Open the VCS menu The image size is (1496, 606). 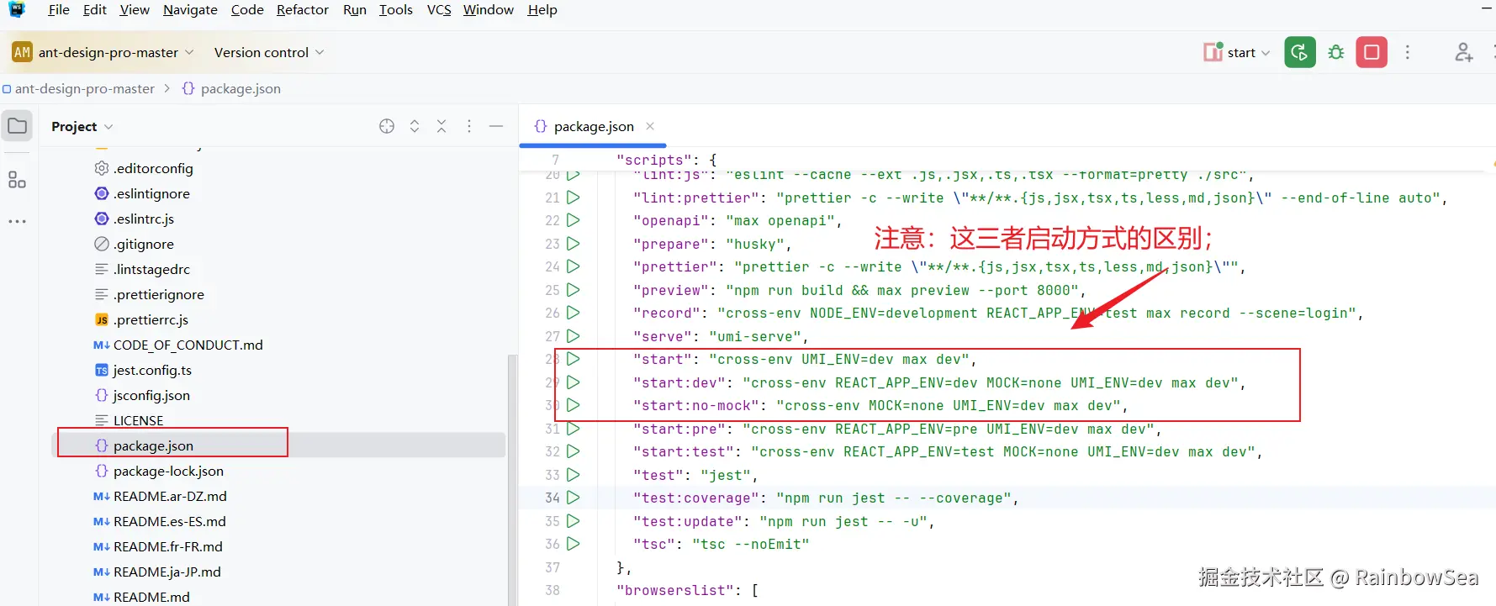click(x=439, y=10)
